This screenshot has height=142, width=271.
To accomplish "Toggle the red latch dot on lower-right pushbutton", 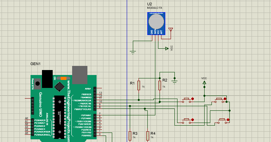I will (x=228, y=120).
